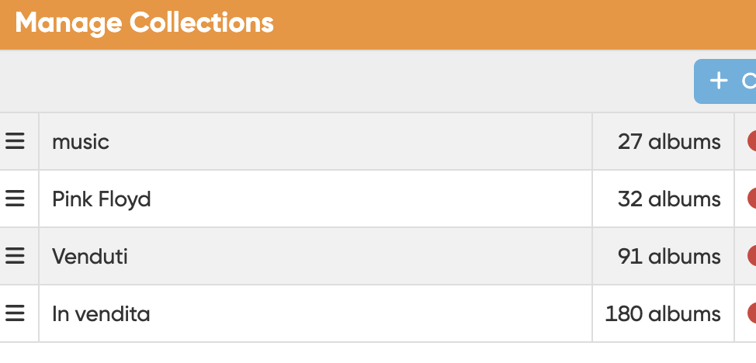Open the Pink Floyd collection
The image size is (756, 363).
[x=102, y=199]
